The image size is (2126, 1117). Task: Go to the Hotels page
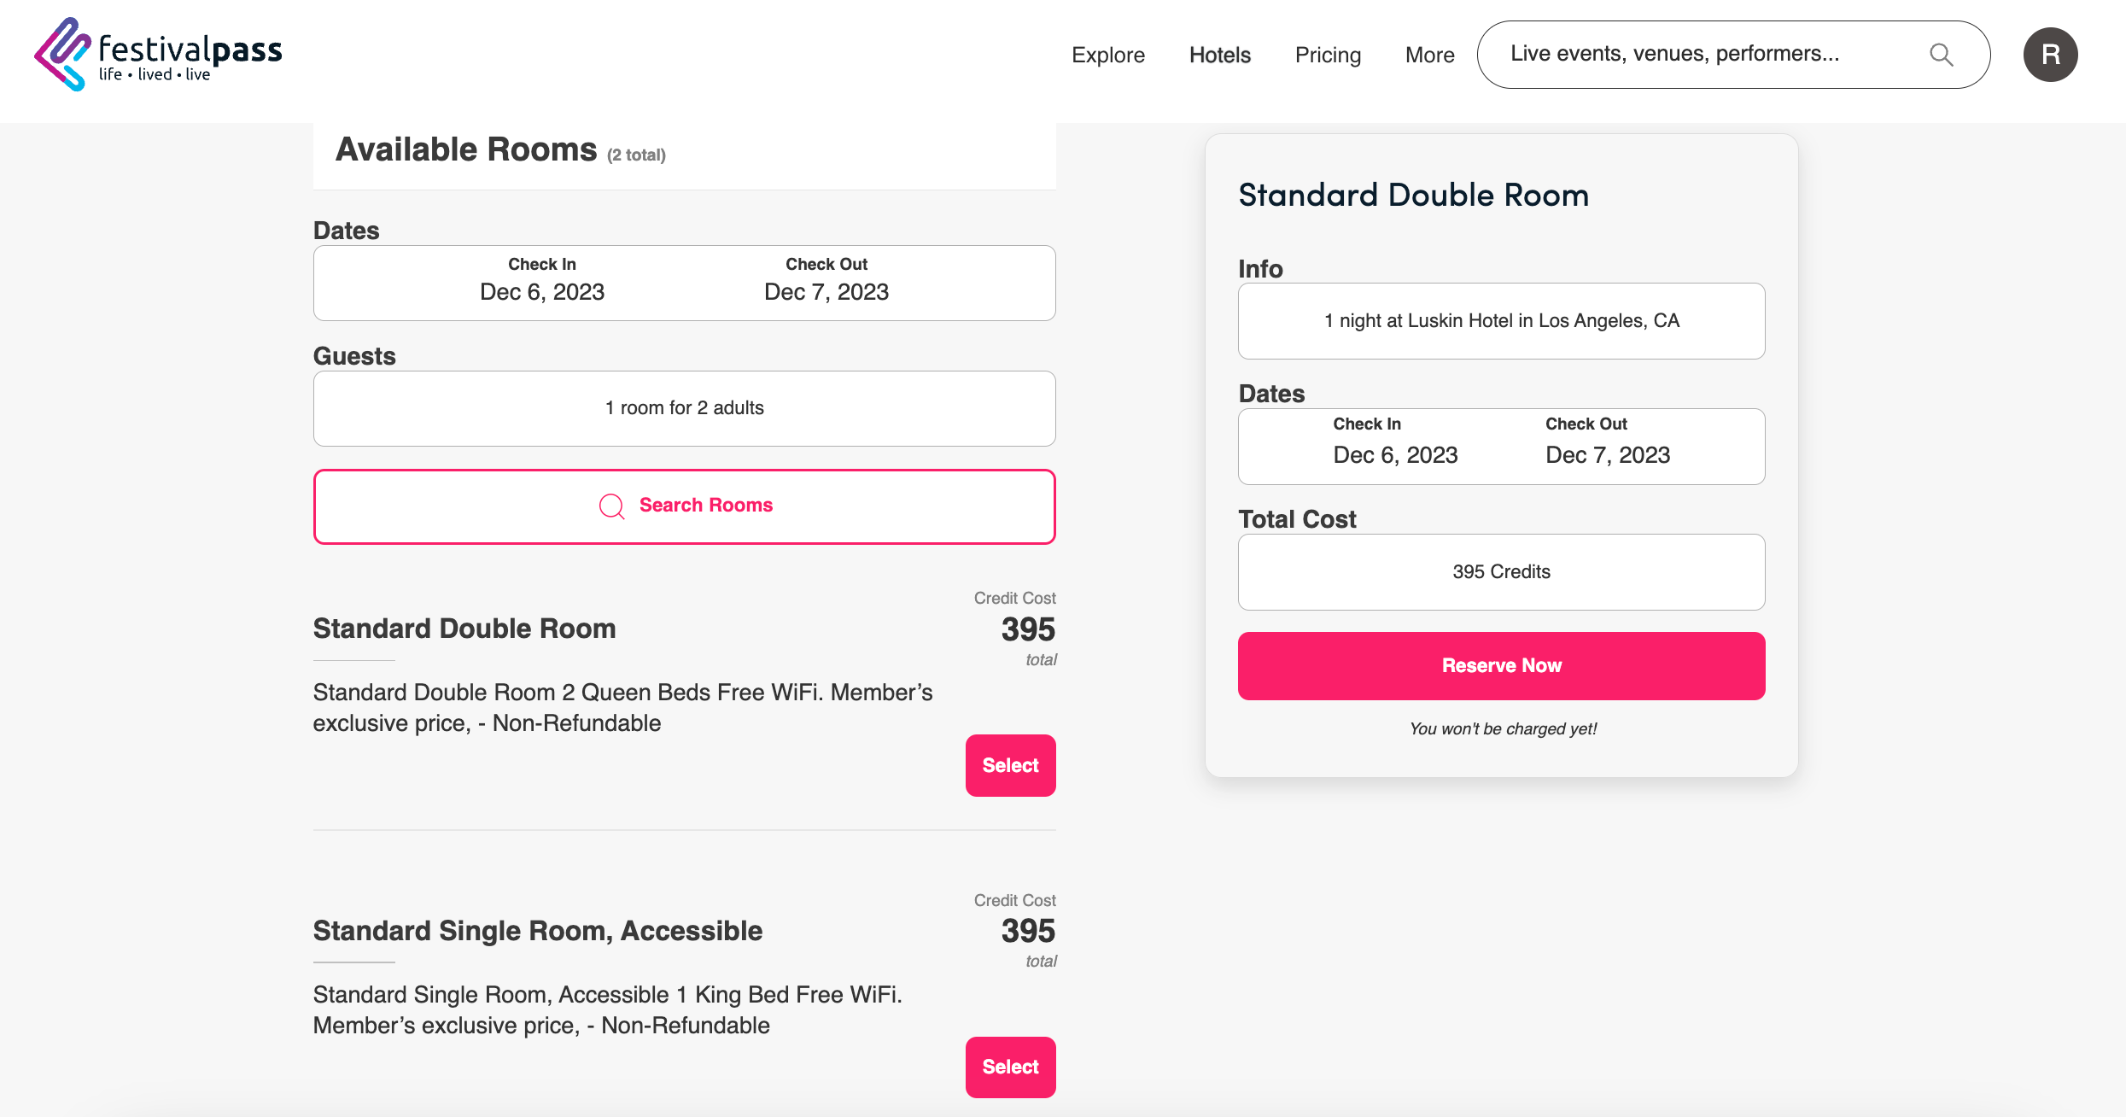pos(1219,55)
